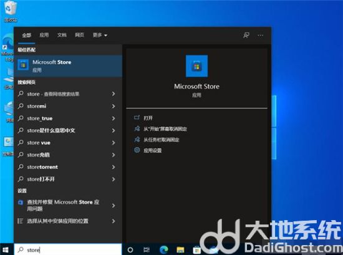Click the unpin icon beside 从任务栏取消固定
This screenshot has width=343, height=255.
pos(137,139)
